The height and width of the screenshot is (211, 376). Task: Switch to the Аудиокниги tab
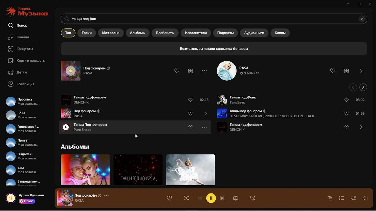tap(254, 33)
